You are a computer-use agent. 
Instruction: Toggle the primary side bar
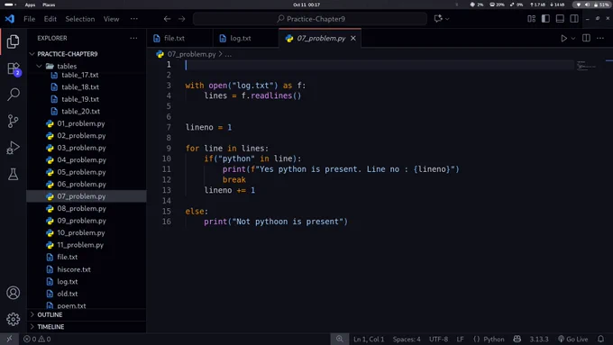click(545, 19)
